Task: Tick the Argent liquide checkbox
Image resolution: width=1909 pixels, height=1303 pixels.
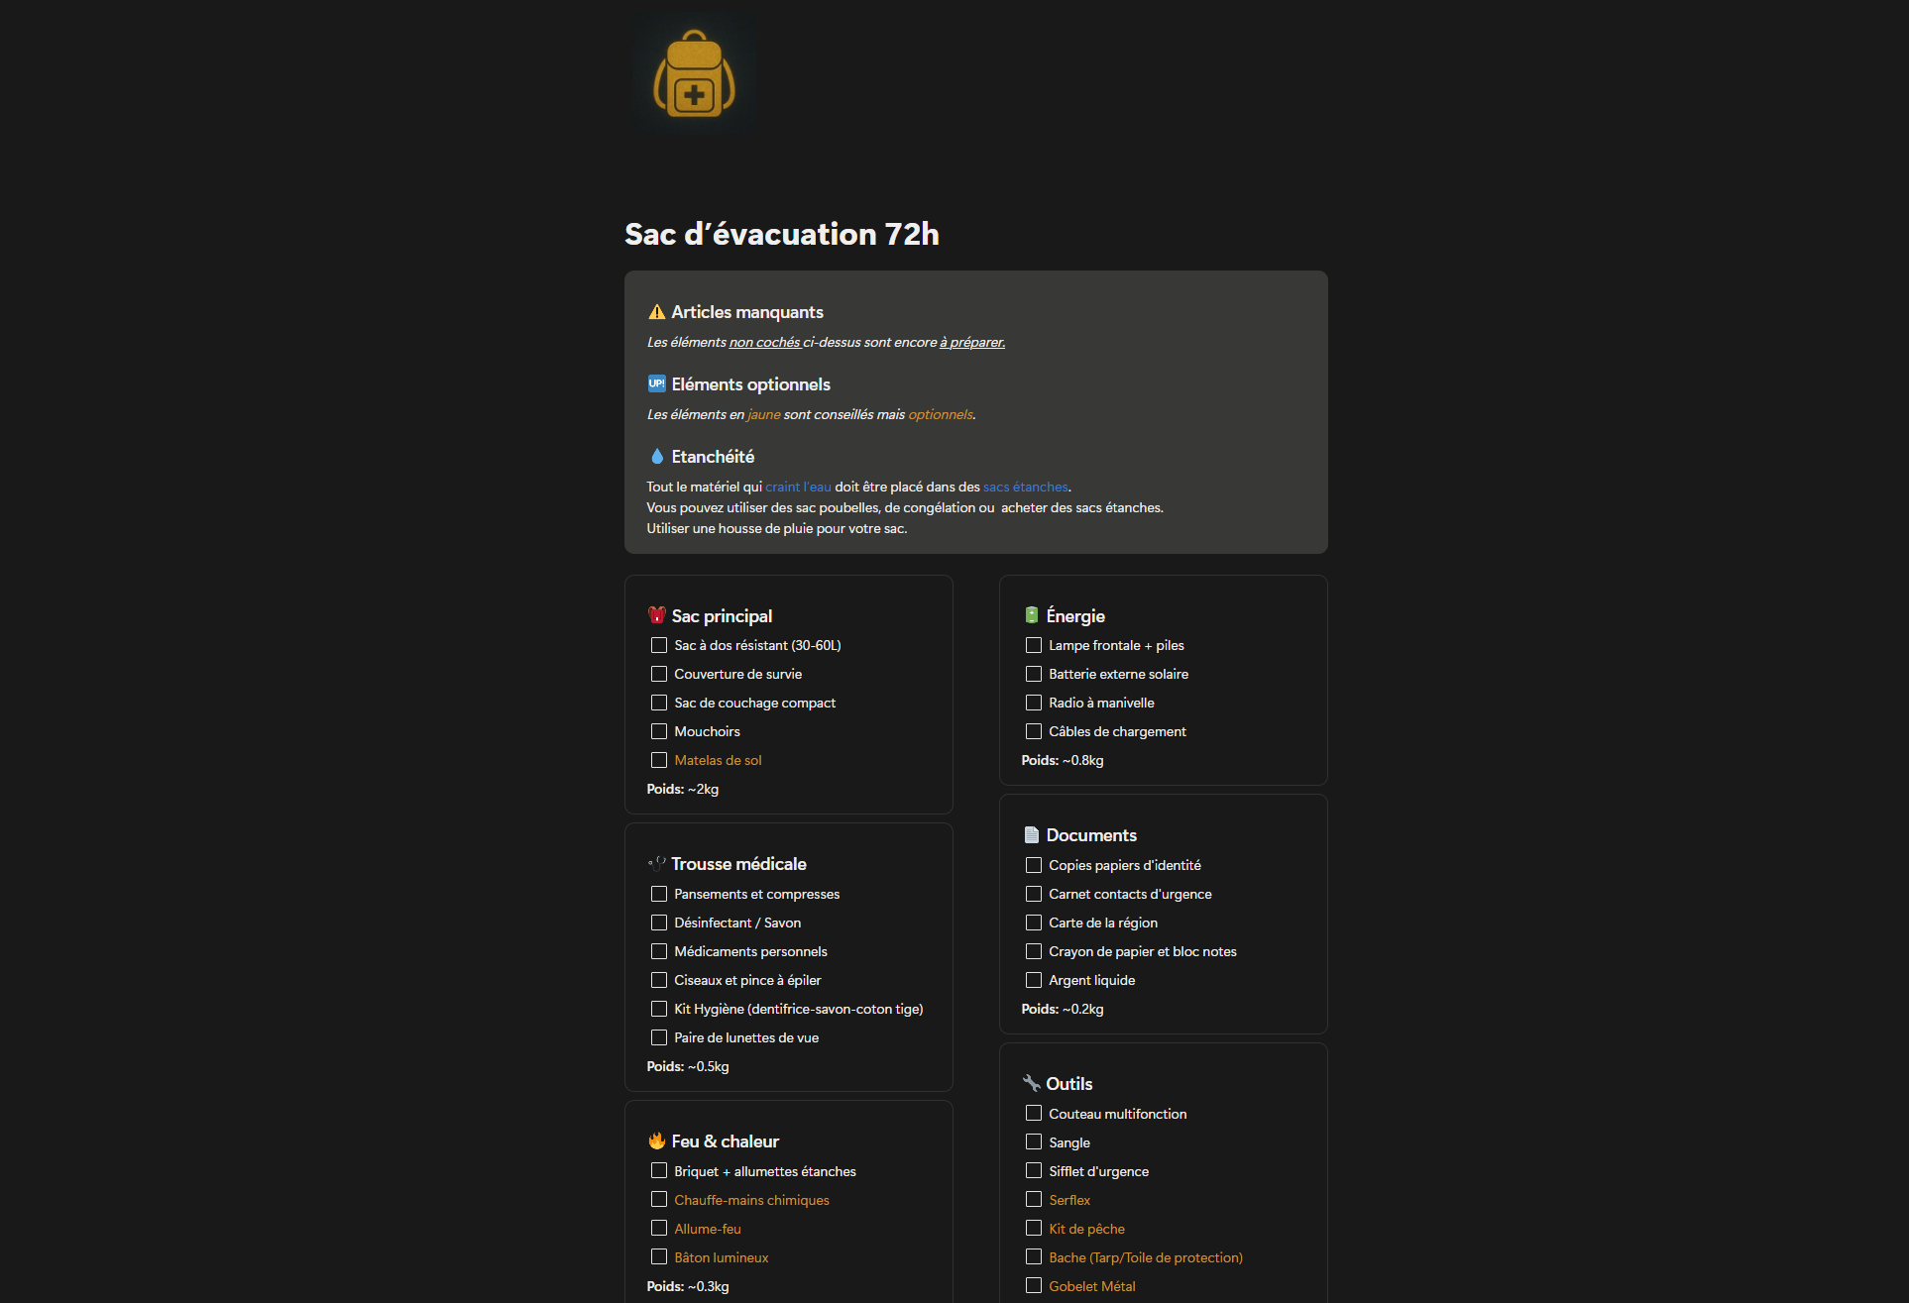Action: 1034,980
